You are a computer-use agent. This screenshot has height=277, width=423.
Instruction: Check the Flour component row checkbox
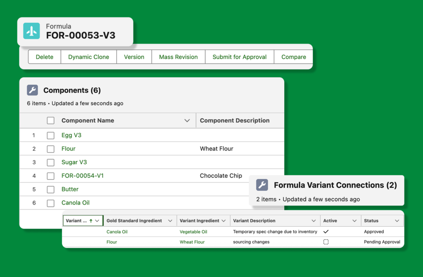click(50, 149)
